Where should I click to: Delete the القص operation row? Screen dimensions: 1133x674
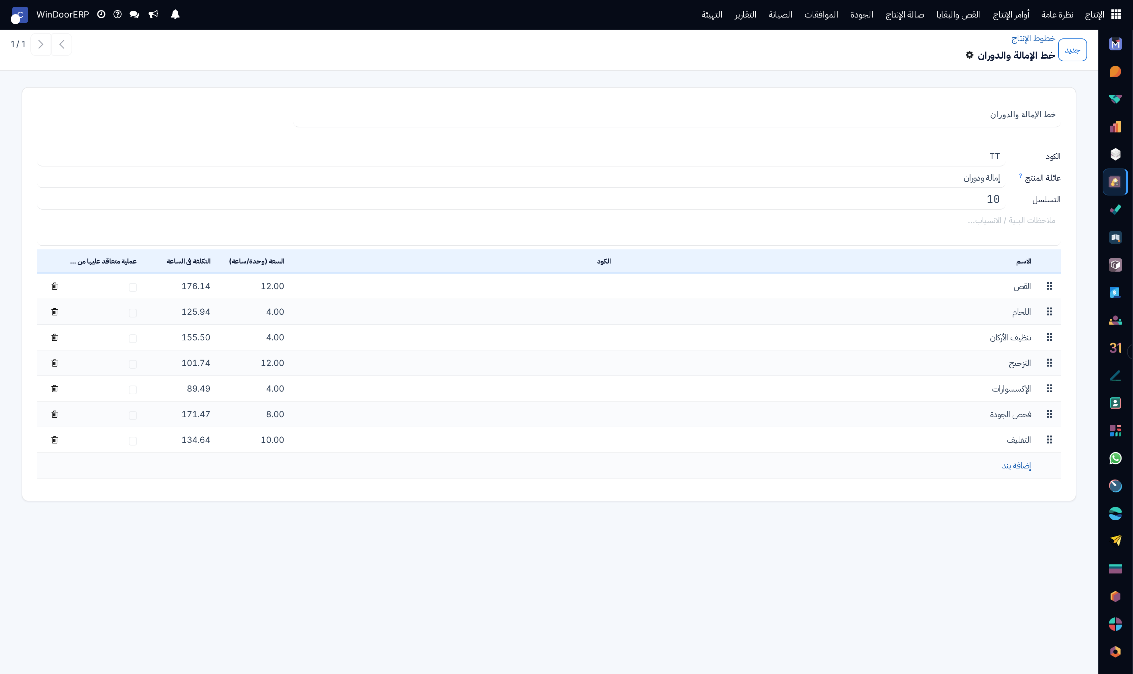(x=55, y=286)
